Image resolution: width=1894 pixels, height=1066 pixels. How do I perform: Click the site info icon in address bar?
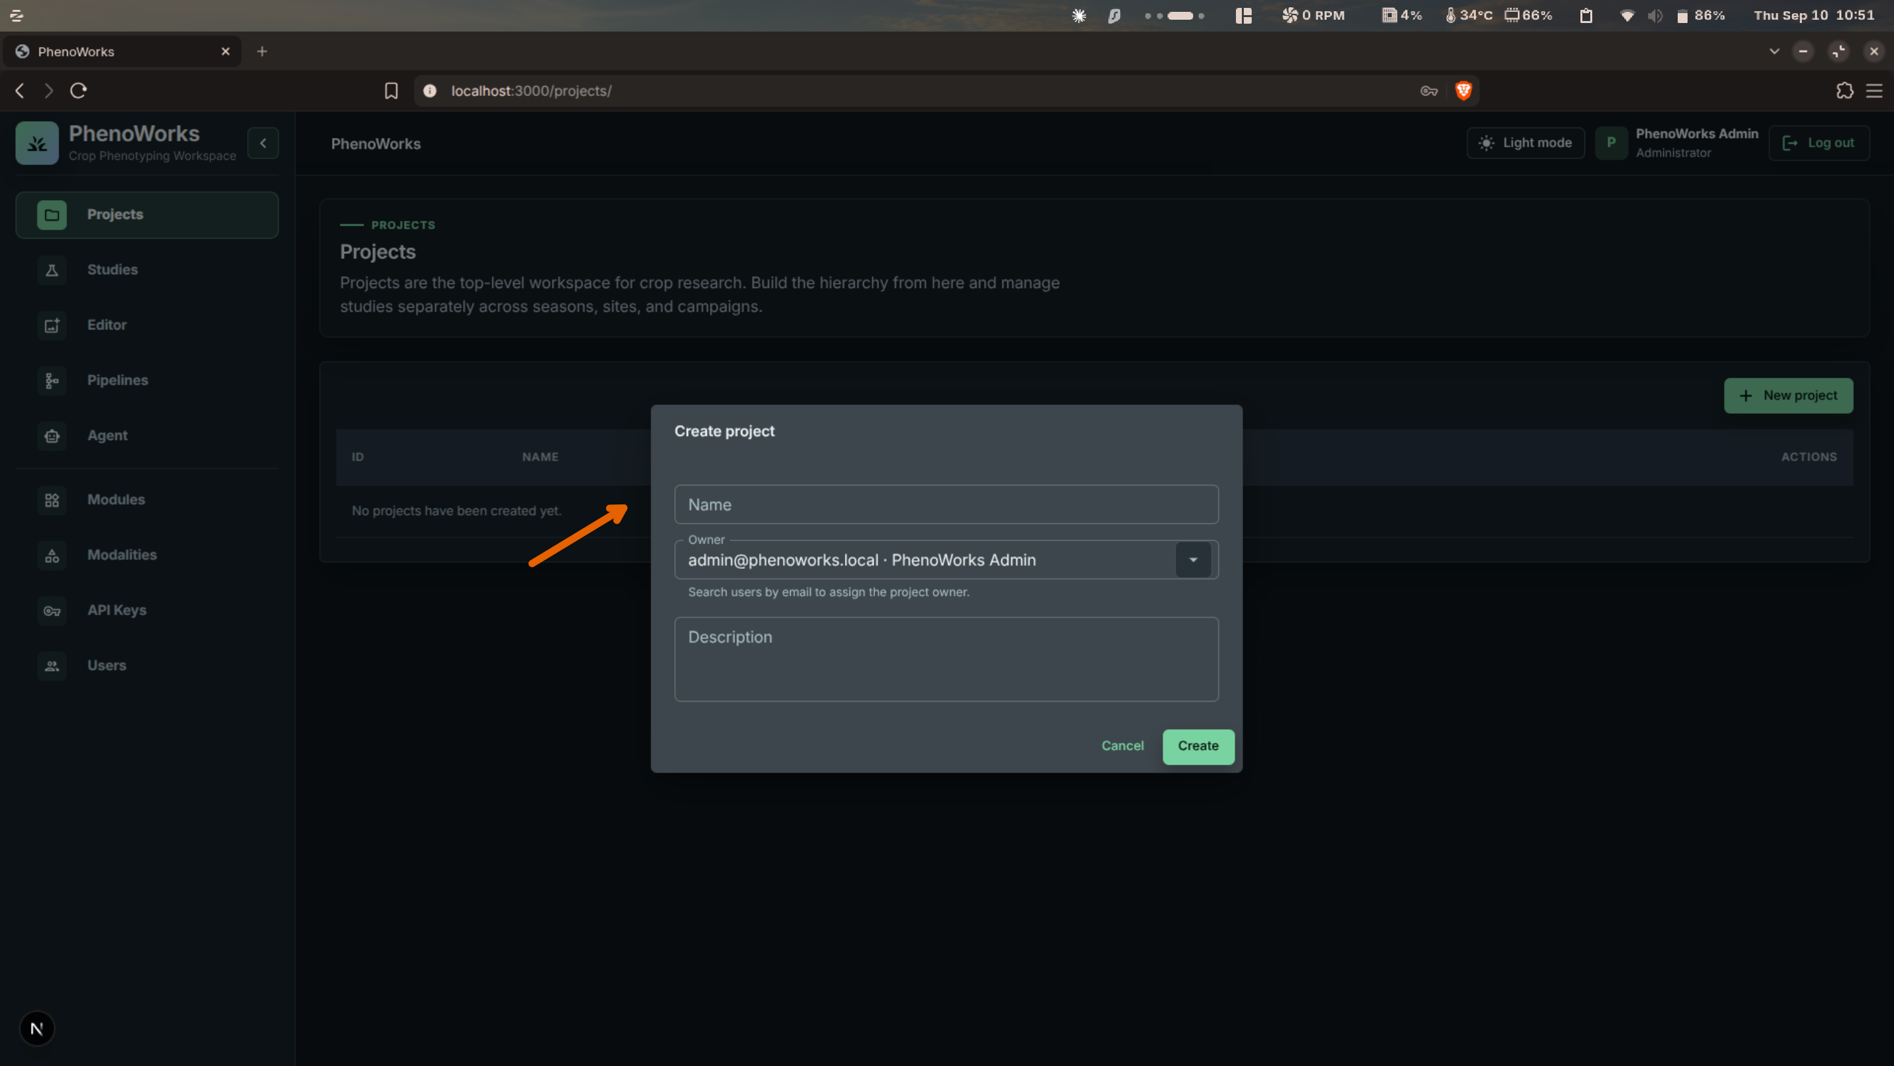pos(429,91)
